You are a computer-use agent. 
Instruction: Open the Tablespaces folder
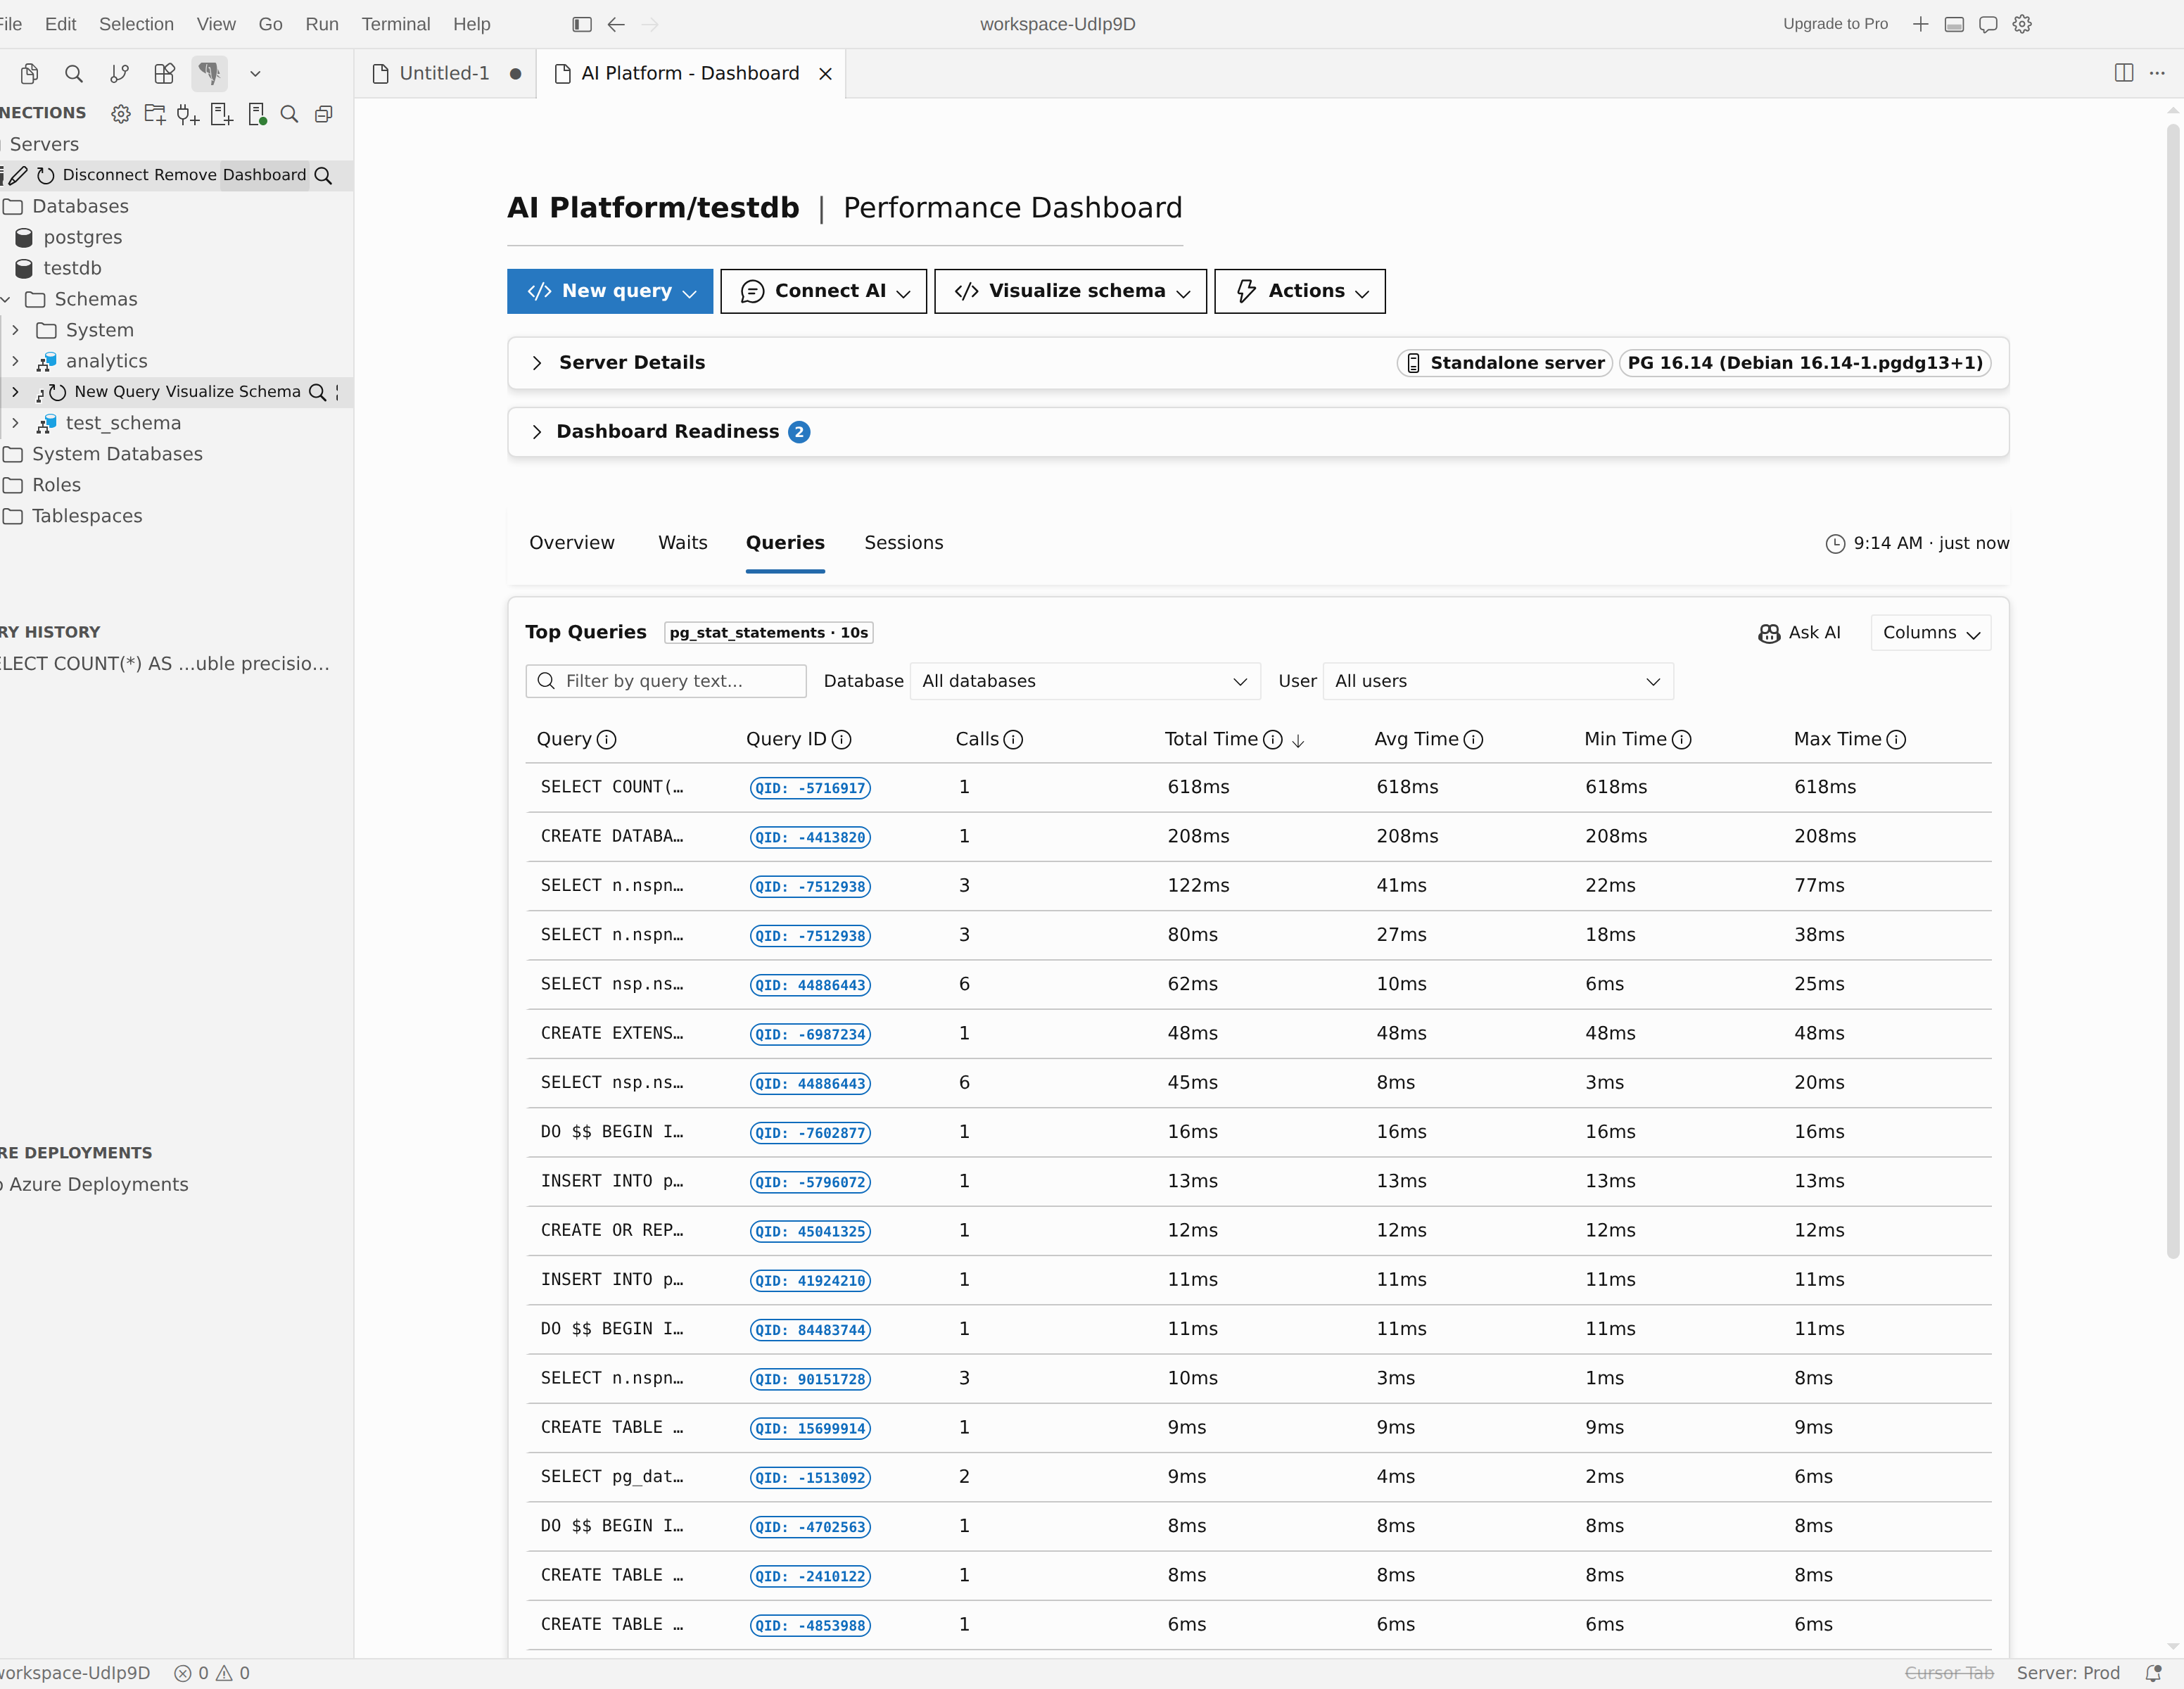(87, 516)
